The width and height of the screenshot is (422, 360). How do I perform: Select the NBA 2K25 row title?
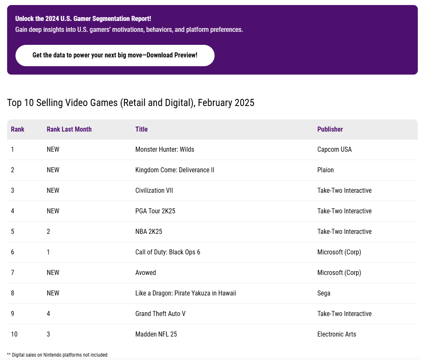coord(149,231)
